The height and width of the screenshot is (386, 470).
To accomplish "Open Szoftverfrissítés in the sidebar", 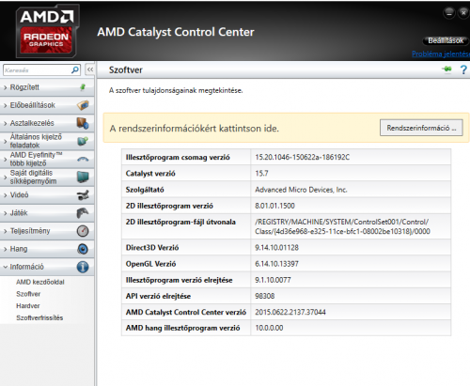I will (x=39, y=317).
